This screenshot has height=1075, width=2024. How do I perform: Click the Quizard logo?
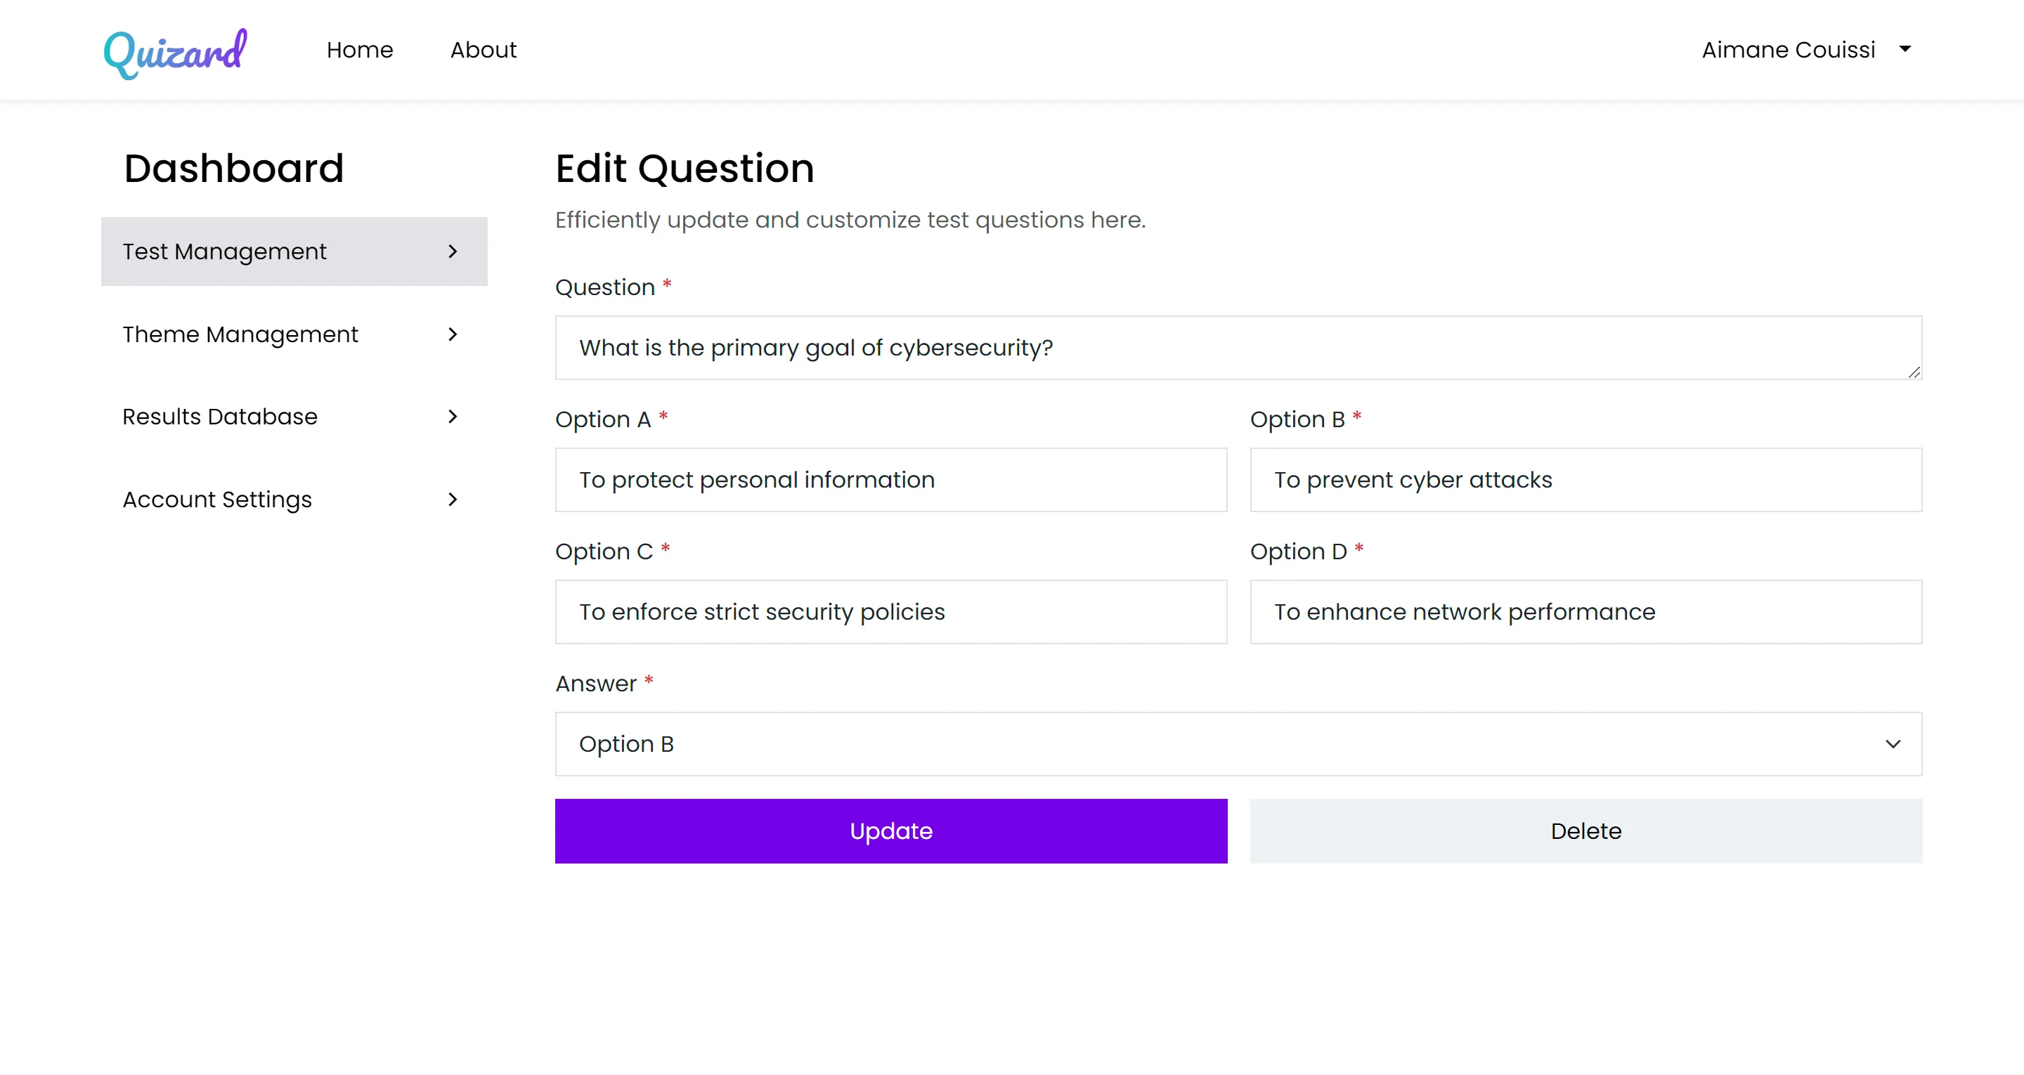(x=175, y=53)
